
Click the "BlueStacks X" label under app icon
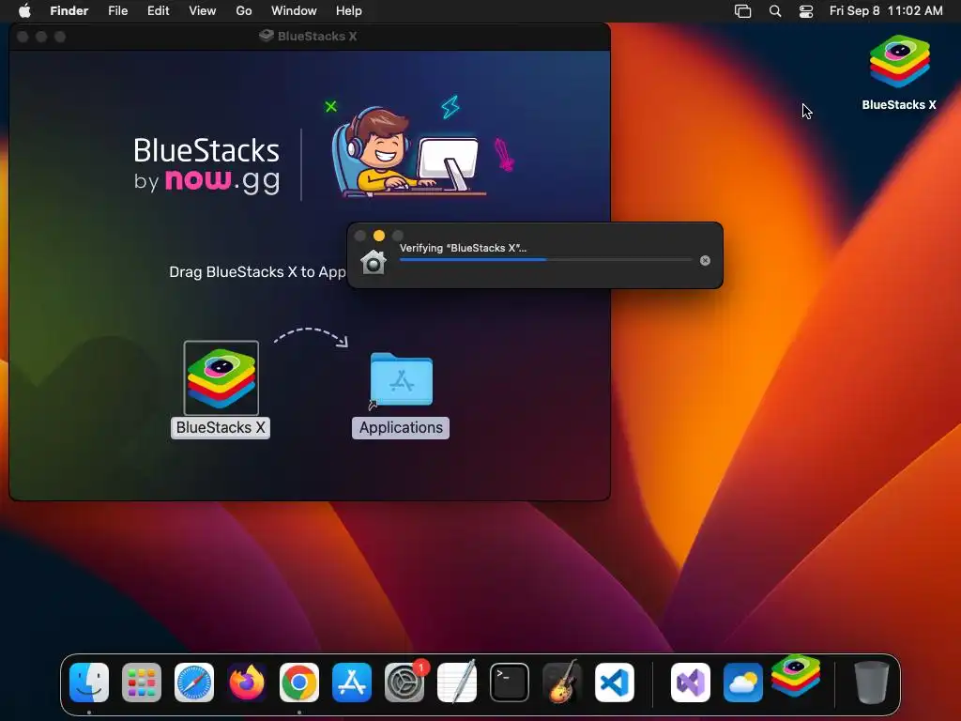pyautogui.click(x=221, y=427)
